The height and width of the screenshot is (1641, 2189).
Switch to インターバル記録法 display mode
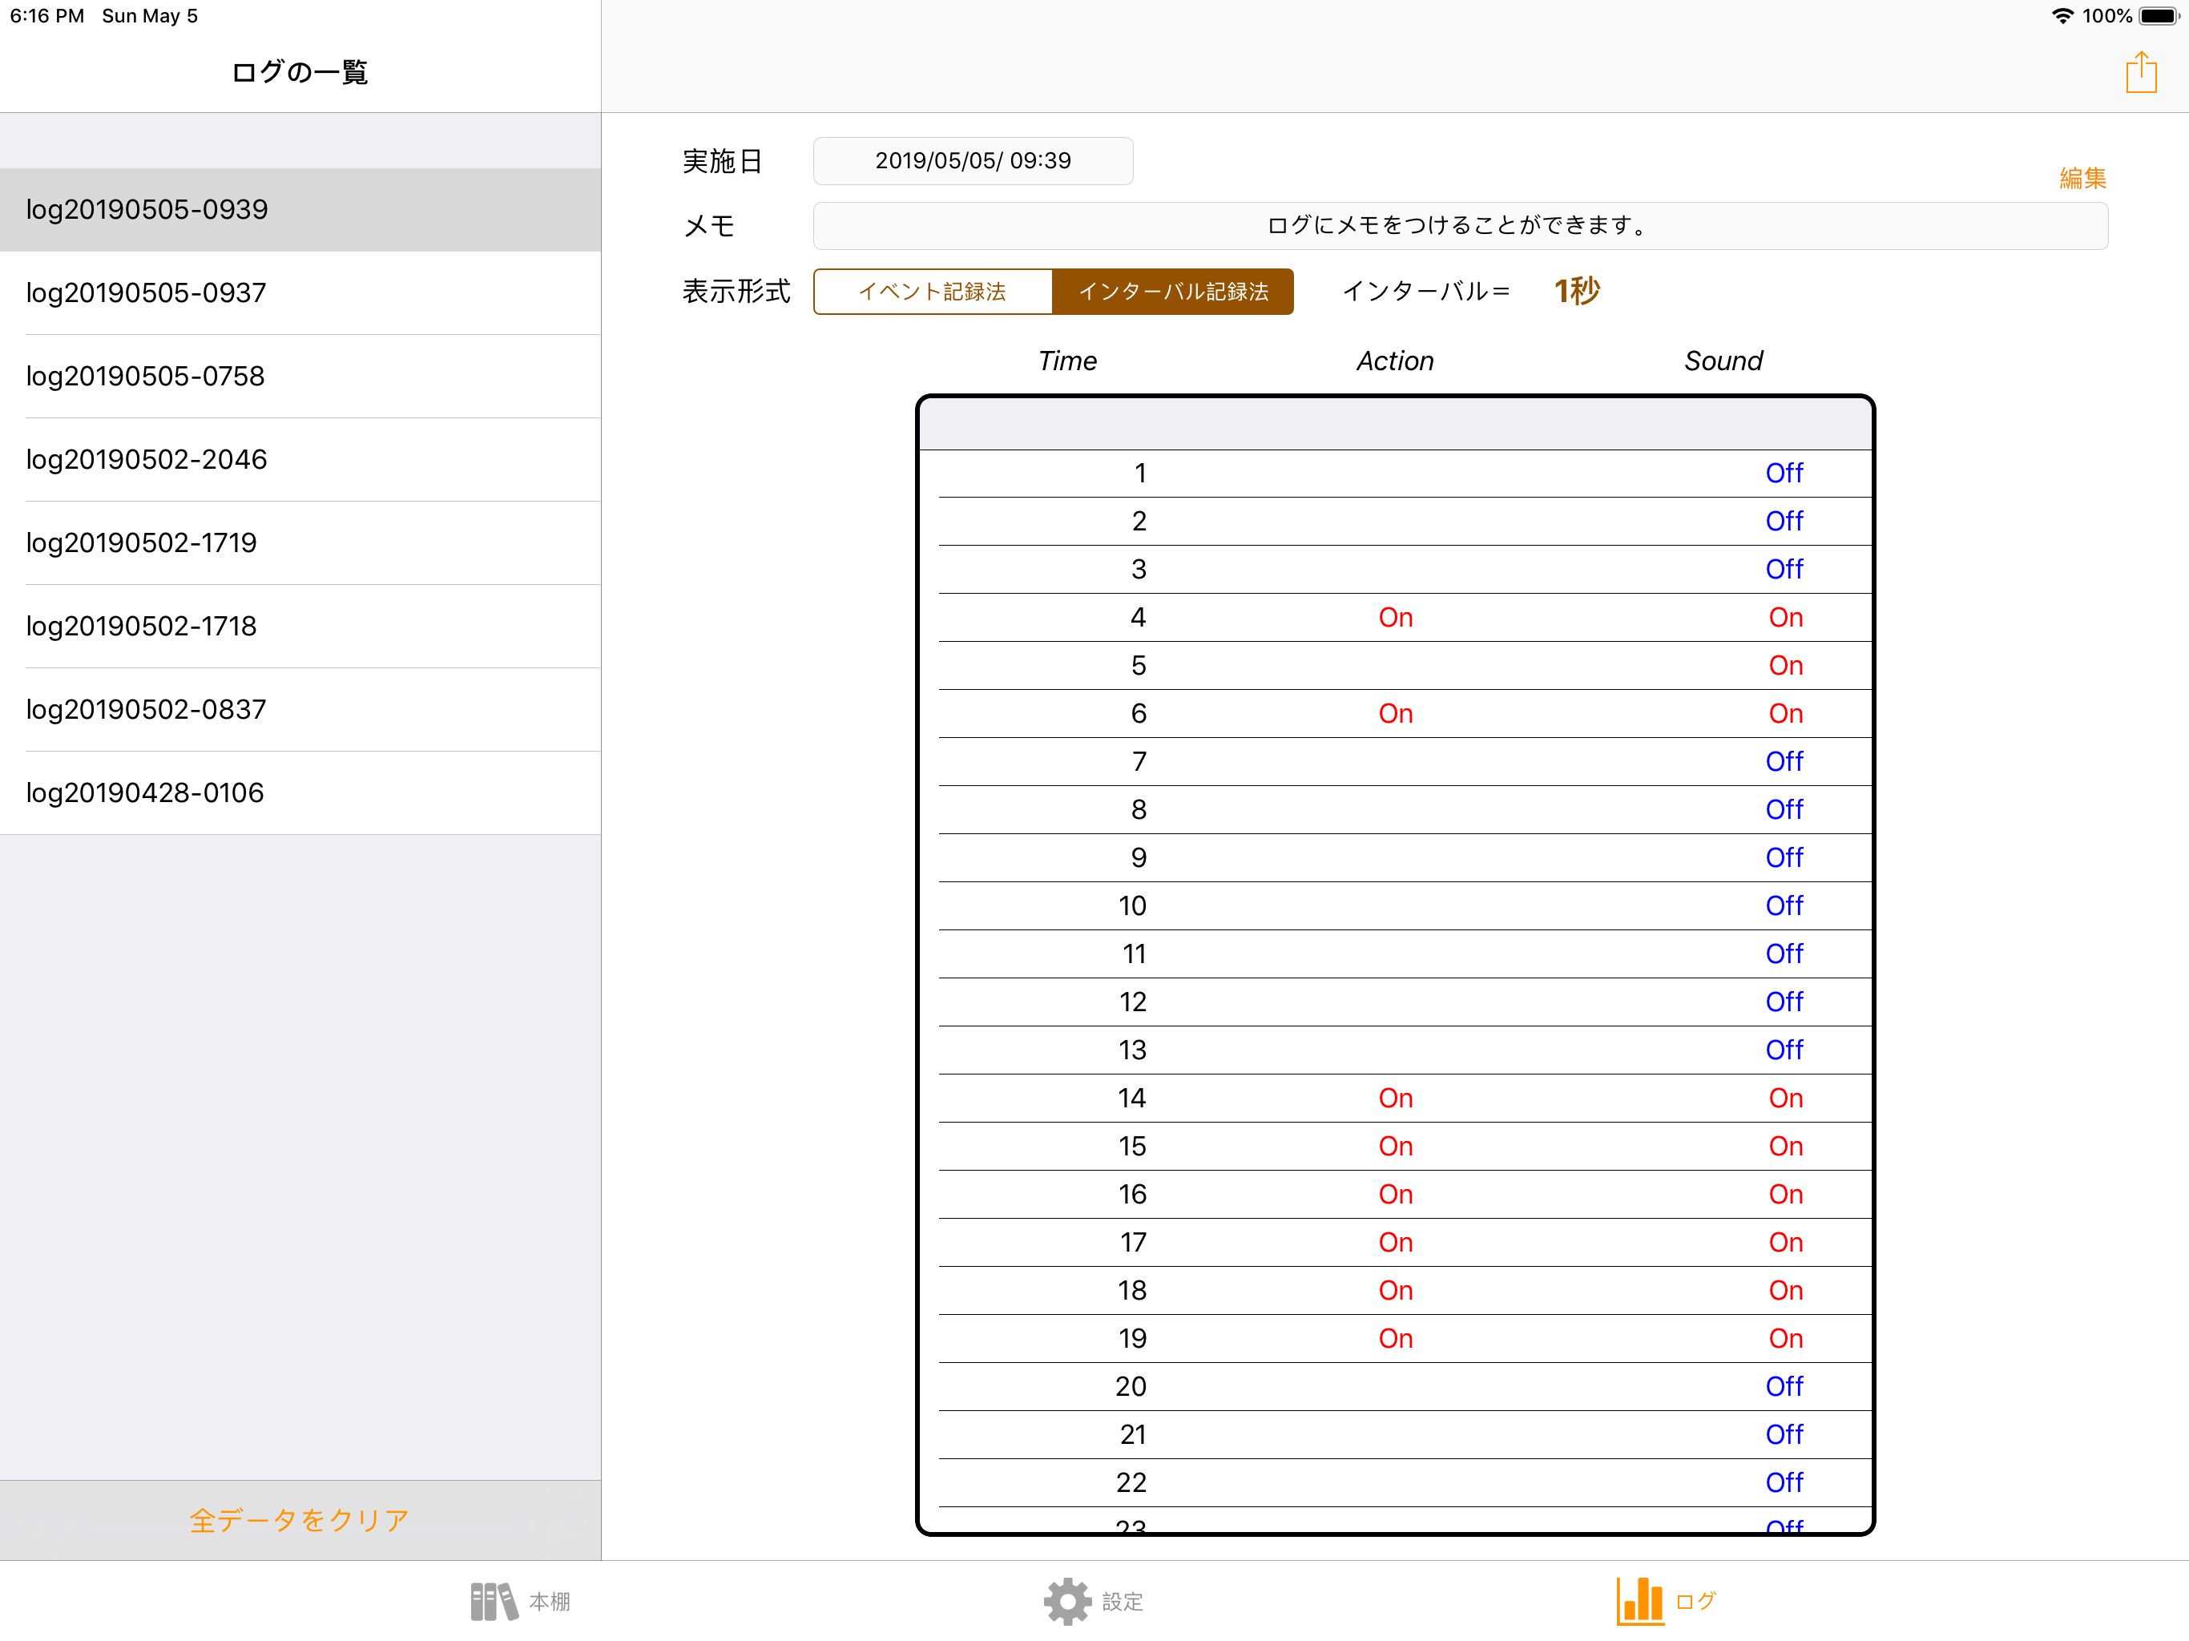[1173, 291]
